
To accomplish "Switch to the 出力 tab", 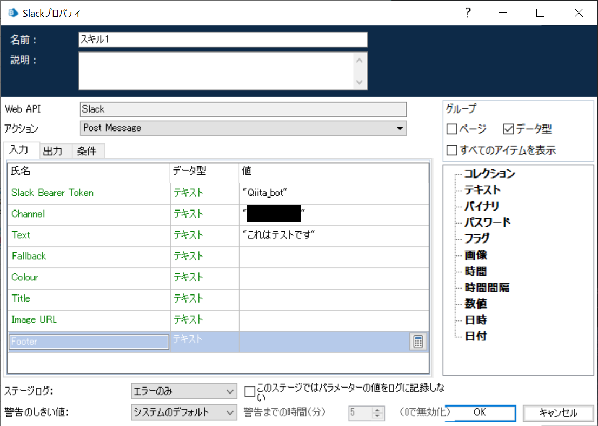I will pyautogui.click(x=54, y=150).
